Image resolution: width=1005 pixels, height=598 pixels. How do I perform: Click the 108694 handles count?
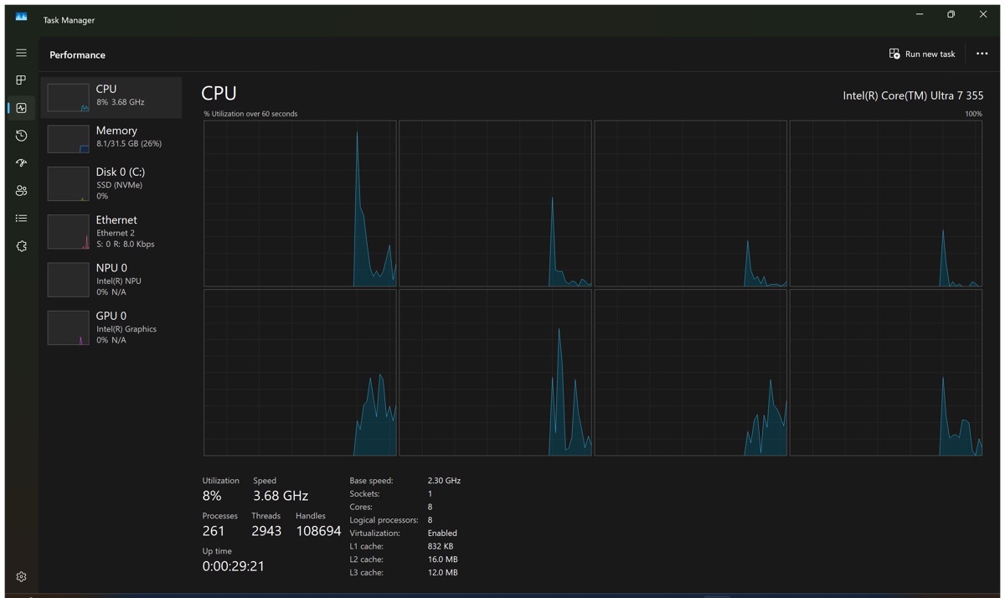pos(319,531)
